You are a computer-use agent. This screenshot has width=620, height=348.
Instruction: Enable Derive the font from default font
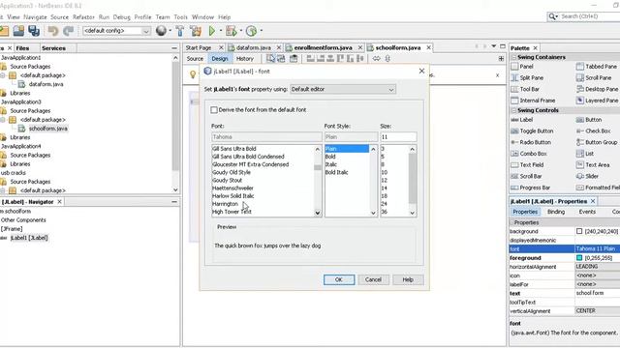pyautogui.click(x=214, y=110)
